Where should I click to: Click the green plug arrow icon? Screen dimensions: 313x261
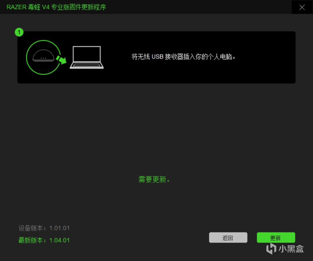61,59
